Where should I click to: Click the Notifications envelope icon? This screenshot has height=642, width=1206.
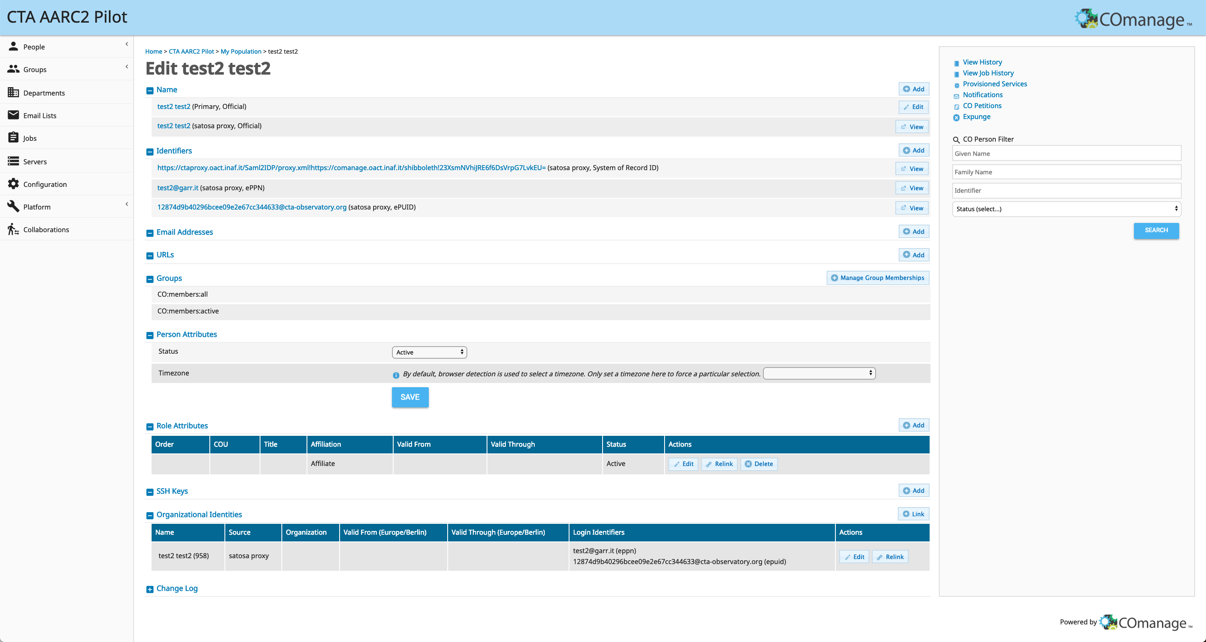pos(956,96)
